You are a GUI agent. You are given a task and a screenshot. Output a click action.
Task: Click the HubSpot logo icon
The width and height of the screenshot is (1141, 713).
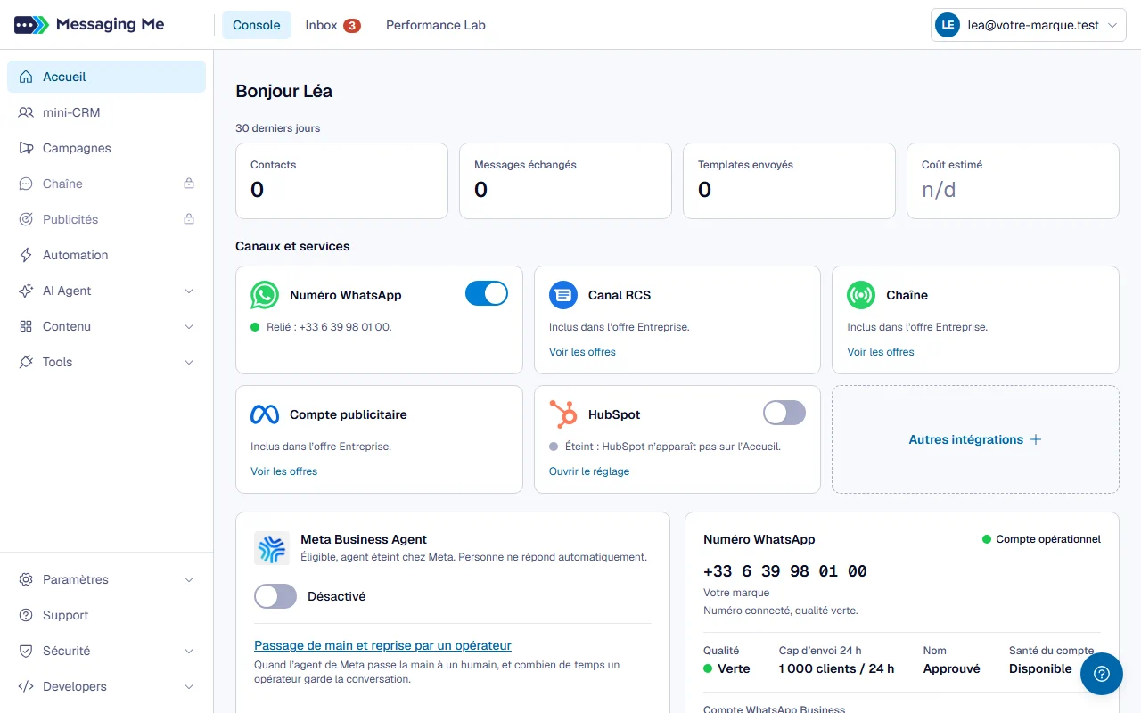pyautogui.click(x=563, y=414)
